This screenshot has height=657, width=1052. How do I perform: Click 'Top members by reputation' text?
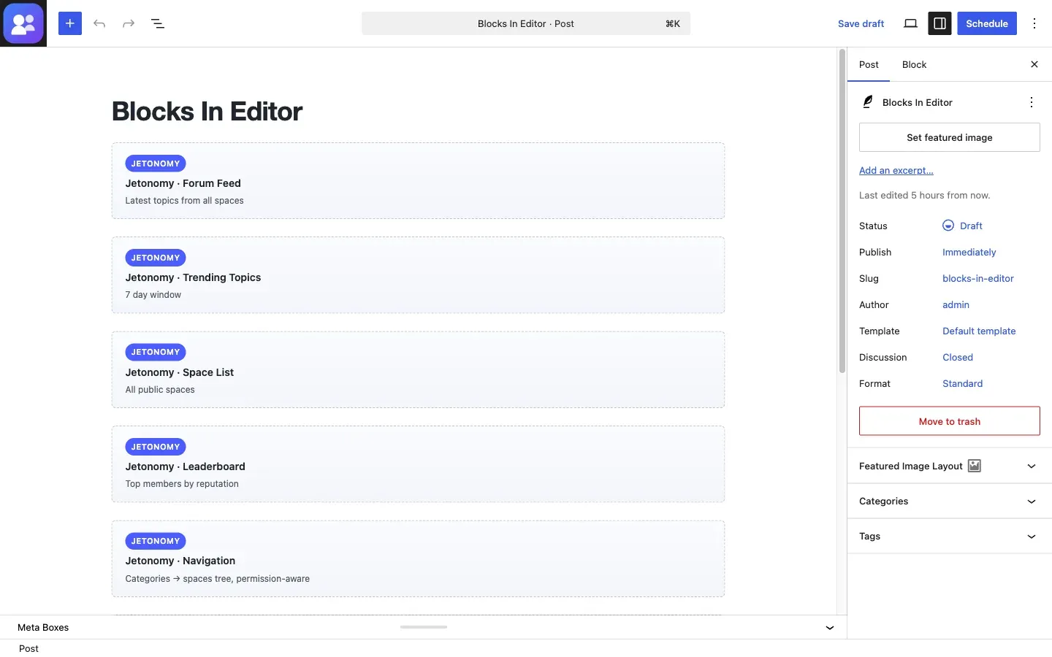(x=182, y=484)
